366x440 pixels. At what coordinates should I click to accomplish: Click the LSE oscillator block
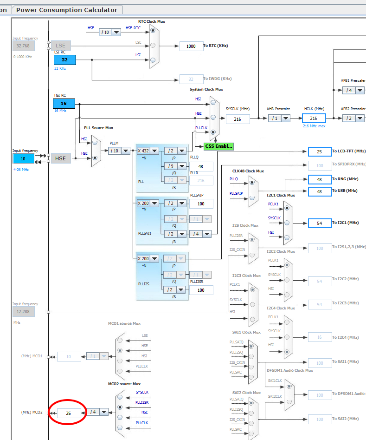coord(60,46)
